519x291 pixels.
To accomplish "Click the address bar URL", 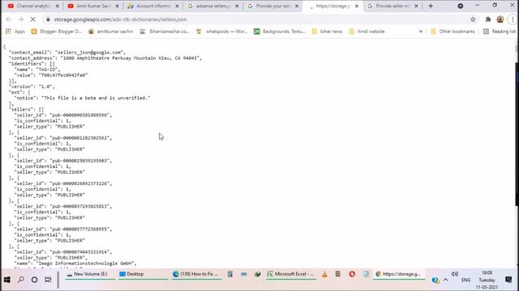I will [x=120, y=19].
